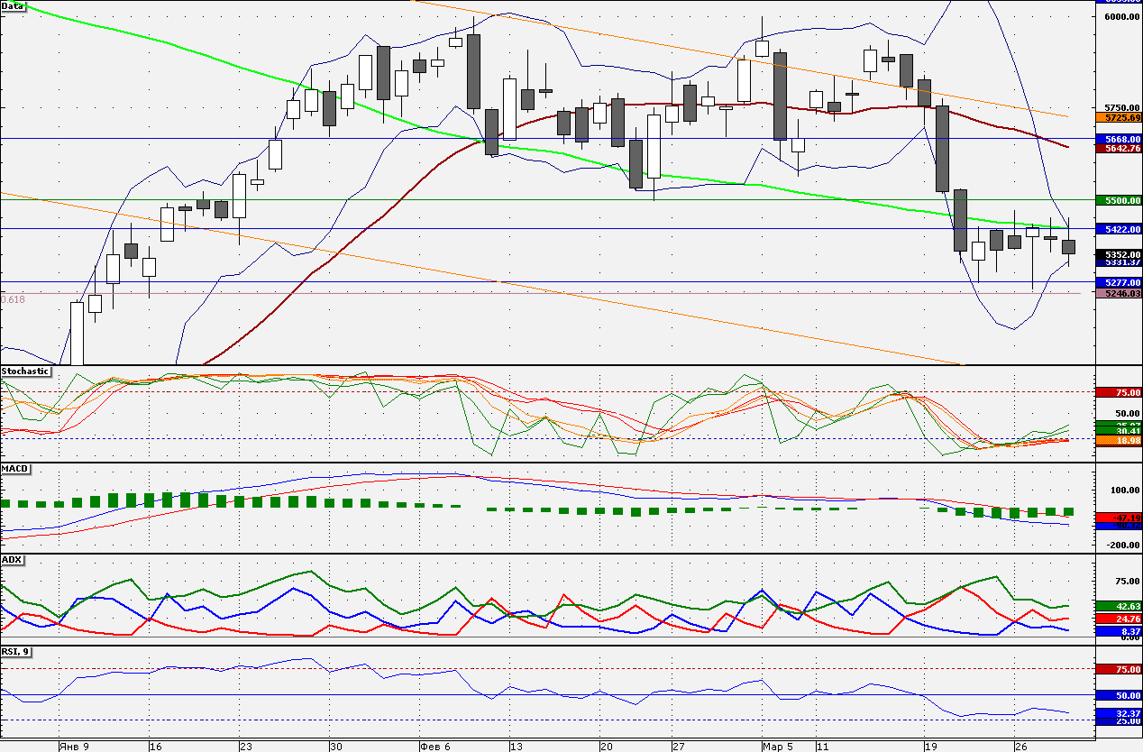The height and width of the screenshot is (752, 1143).
Task: Click the blue 5668.00 level tag
Action: [1119, 139]
